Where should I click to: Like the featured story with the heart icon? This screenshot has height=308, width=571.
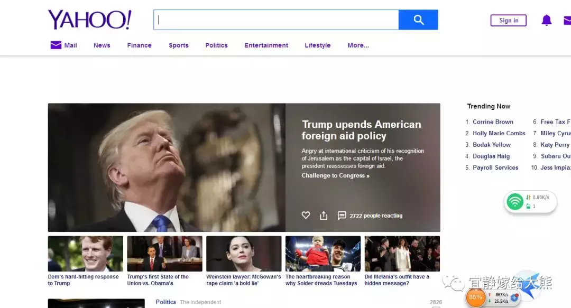(306, 215)
